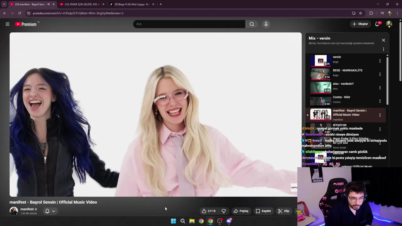Open Windows Start menu
The image size is (402, 226).
(x=173, y=221)
